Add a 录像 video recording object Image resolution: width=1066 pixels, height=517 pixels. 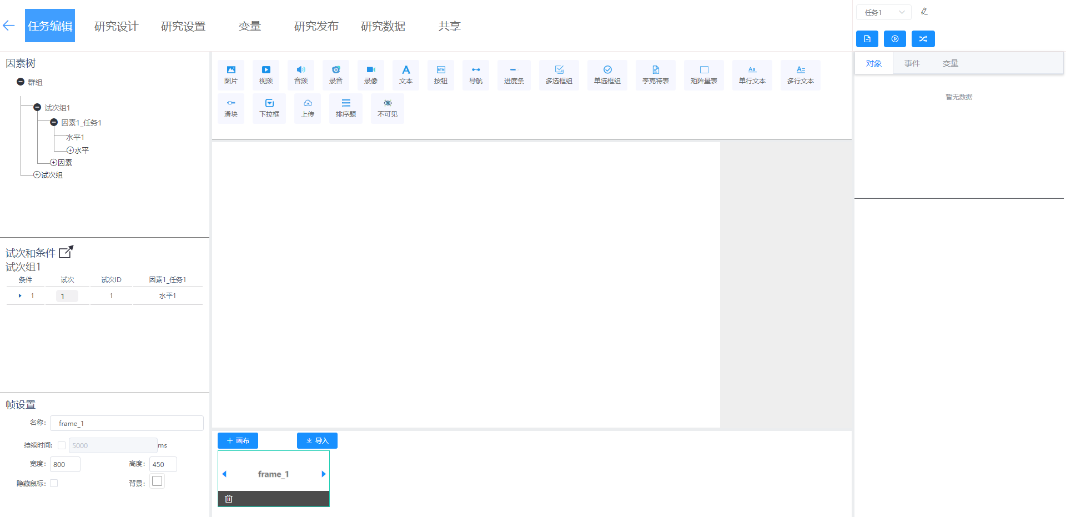click(371, 75)
